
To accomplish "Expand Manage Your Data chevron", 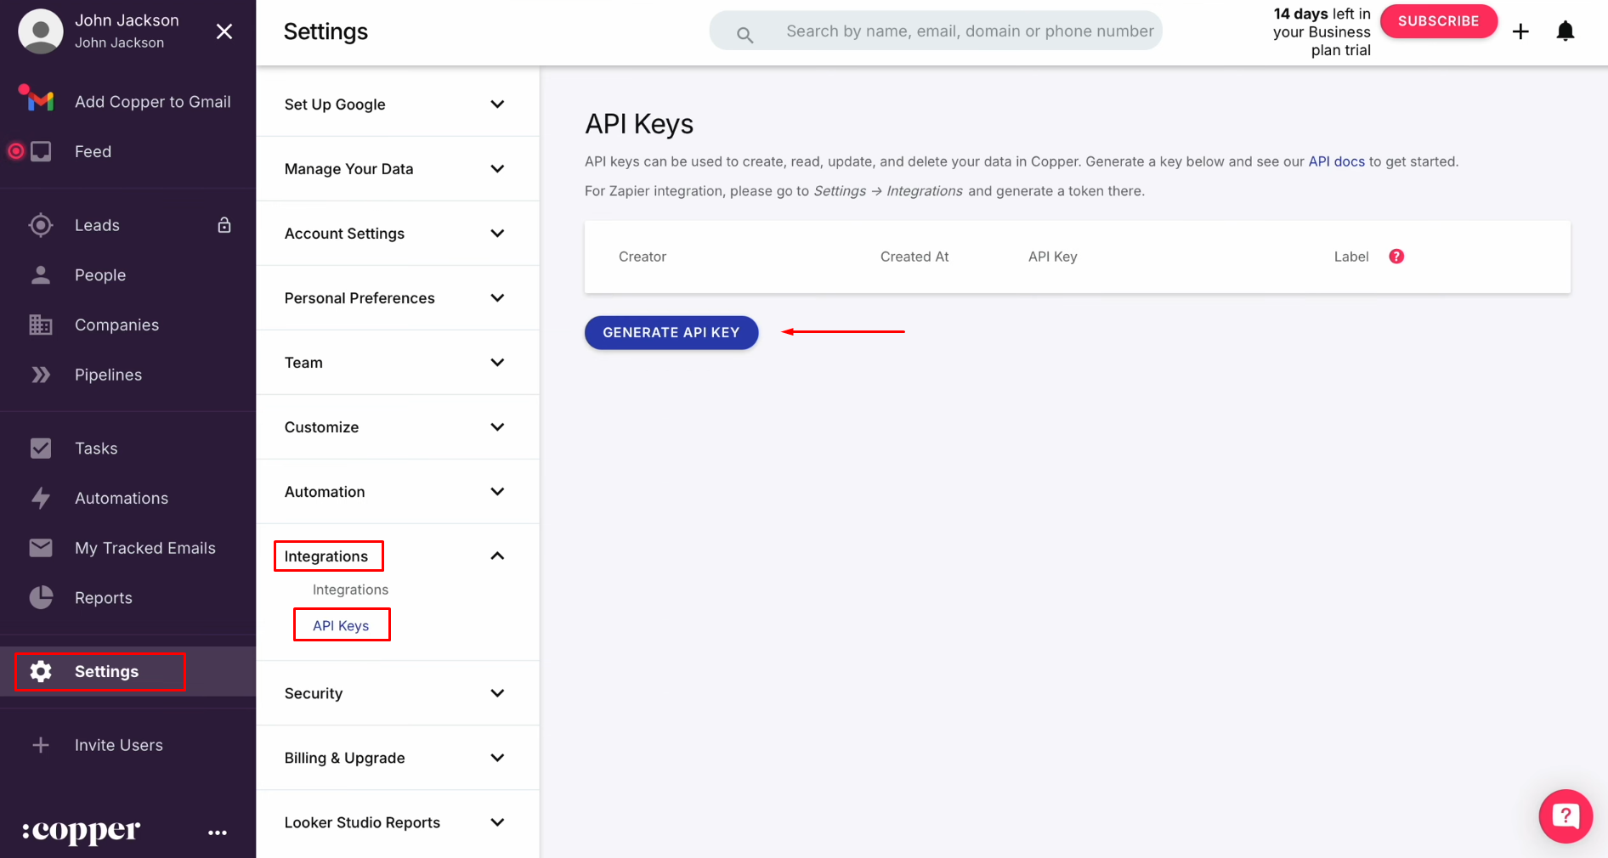I will [x=498, y=169].
